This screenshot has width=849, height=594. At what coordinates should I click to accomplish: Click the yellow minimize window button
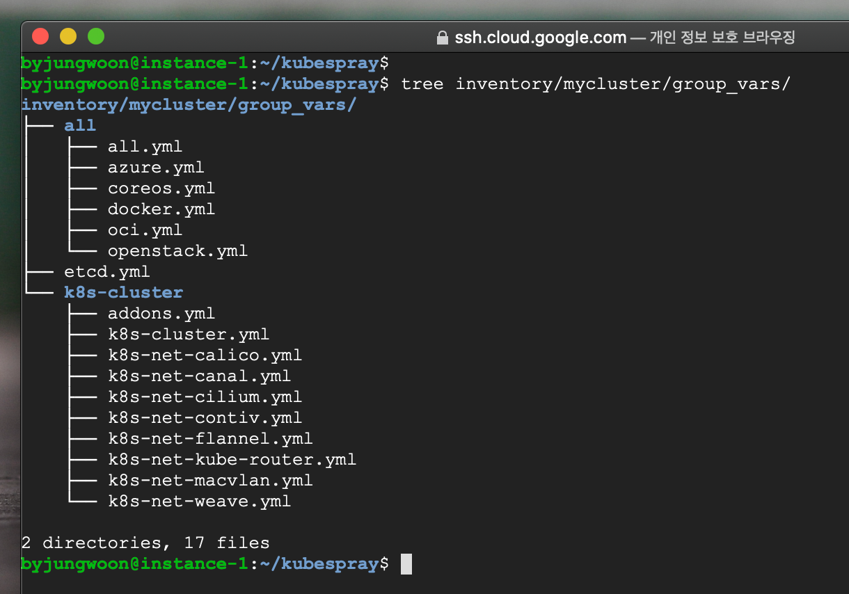pyautogui.click(x=68, y=36)
